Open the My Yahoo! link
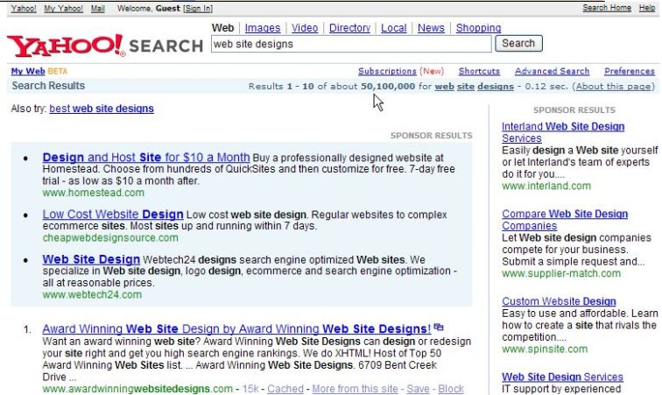 tap(63, 9)
